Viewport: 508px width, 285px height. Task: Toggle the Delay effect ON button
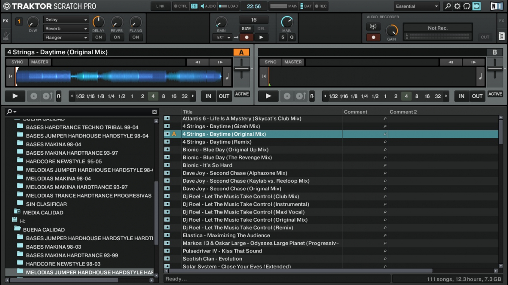(98, 37)
